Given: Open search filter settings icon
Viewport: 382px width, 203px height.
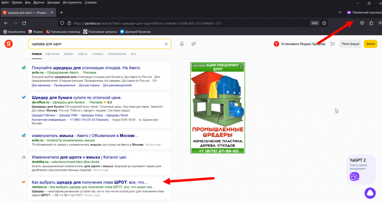Looking at the screenshot, I should point(194,44).
